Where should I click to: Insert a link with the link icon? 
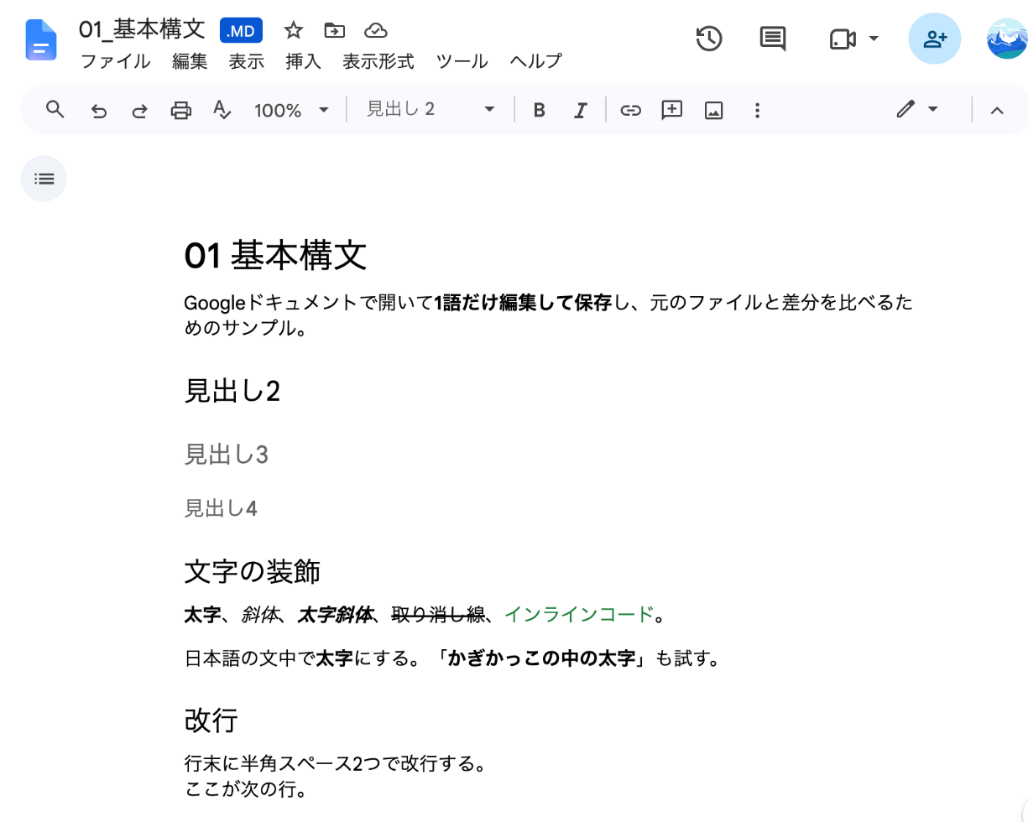click(630, 110)
